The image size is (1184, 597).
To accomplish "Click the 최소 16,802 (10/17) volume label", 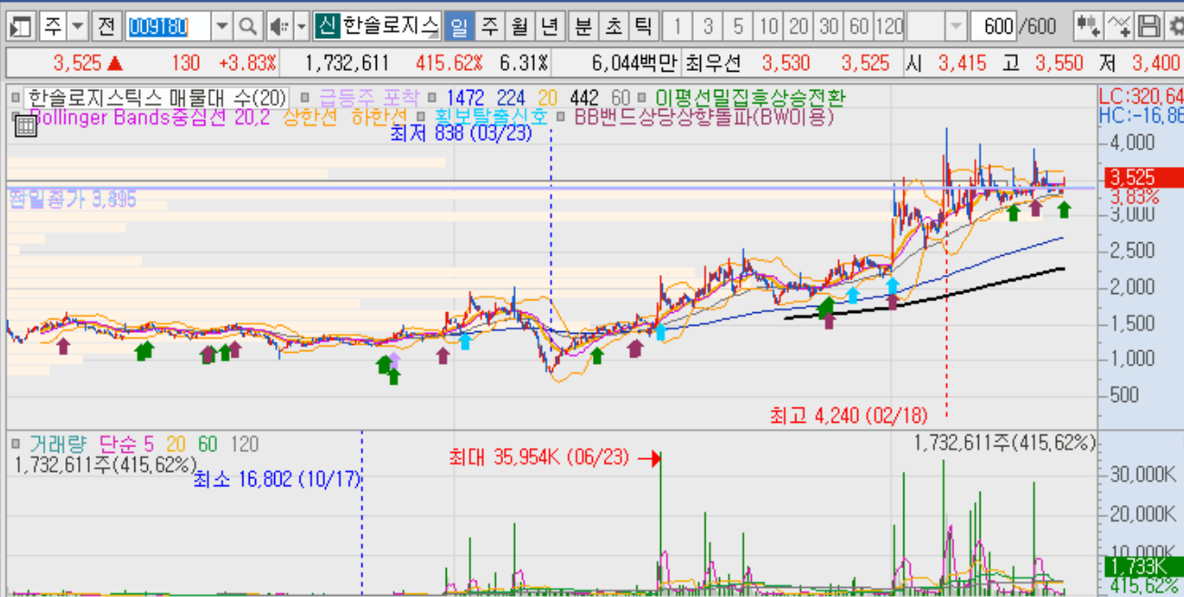I will 277,478.
